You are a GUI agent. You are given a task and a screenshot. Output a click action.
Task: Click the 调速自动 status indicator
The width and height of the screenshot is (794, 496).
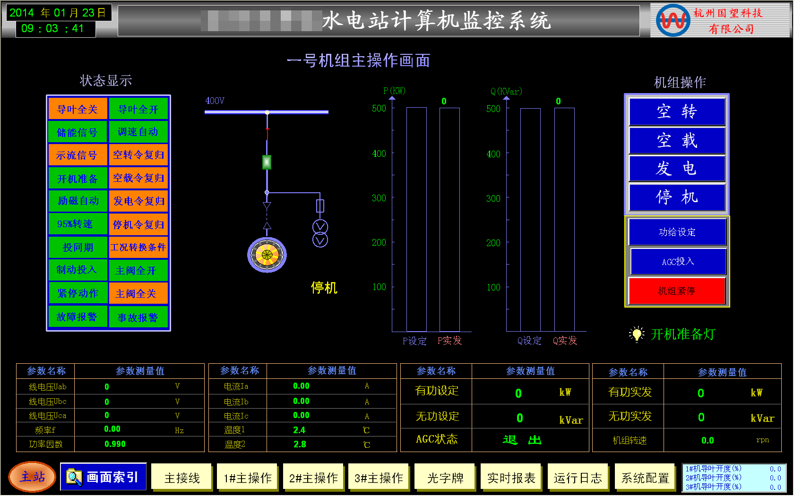point(138,132)
